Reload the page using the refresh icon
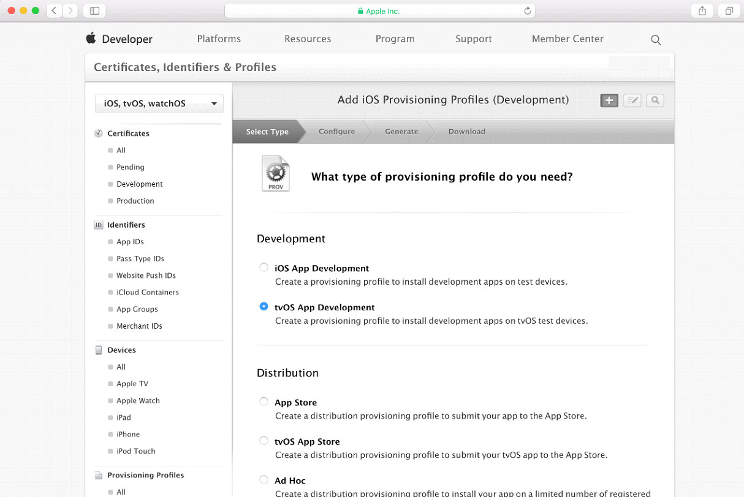This screenshot has width=744, height=497. pos(527,11)
